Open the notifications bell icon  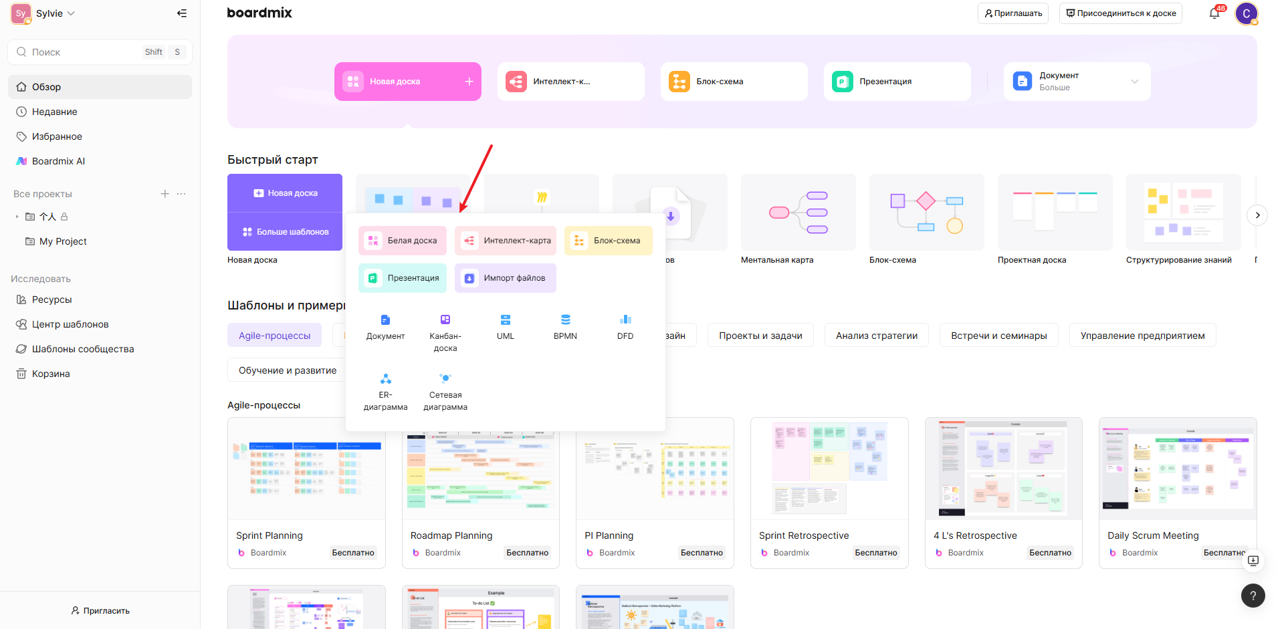coord(1214,13)
